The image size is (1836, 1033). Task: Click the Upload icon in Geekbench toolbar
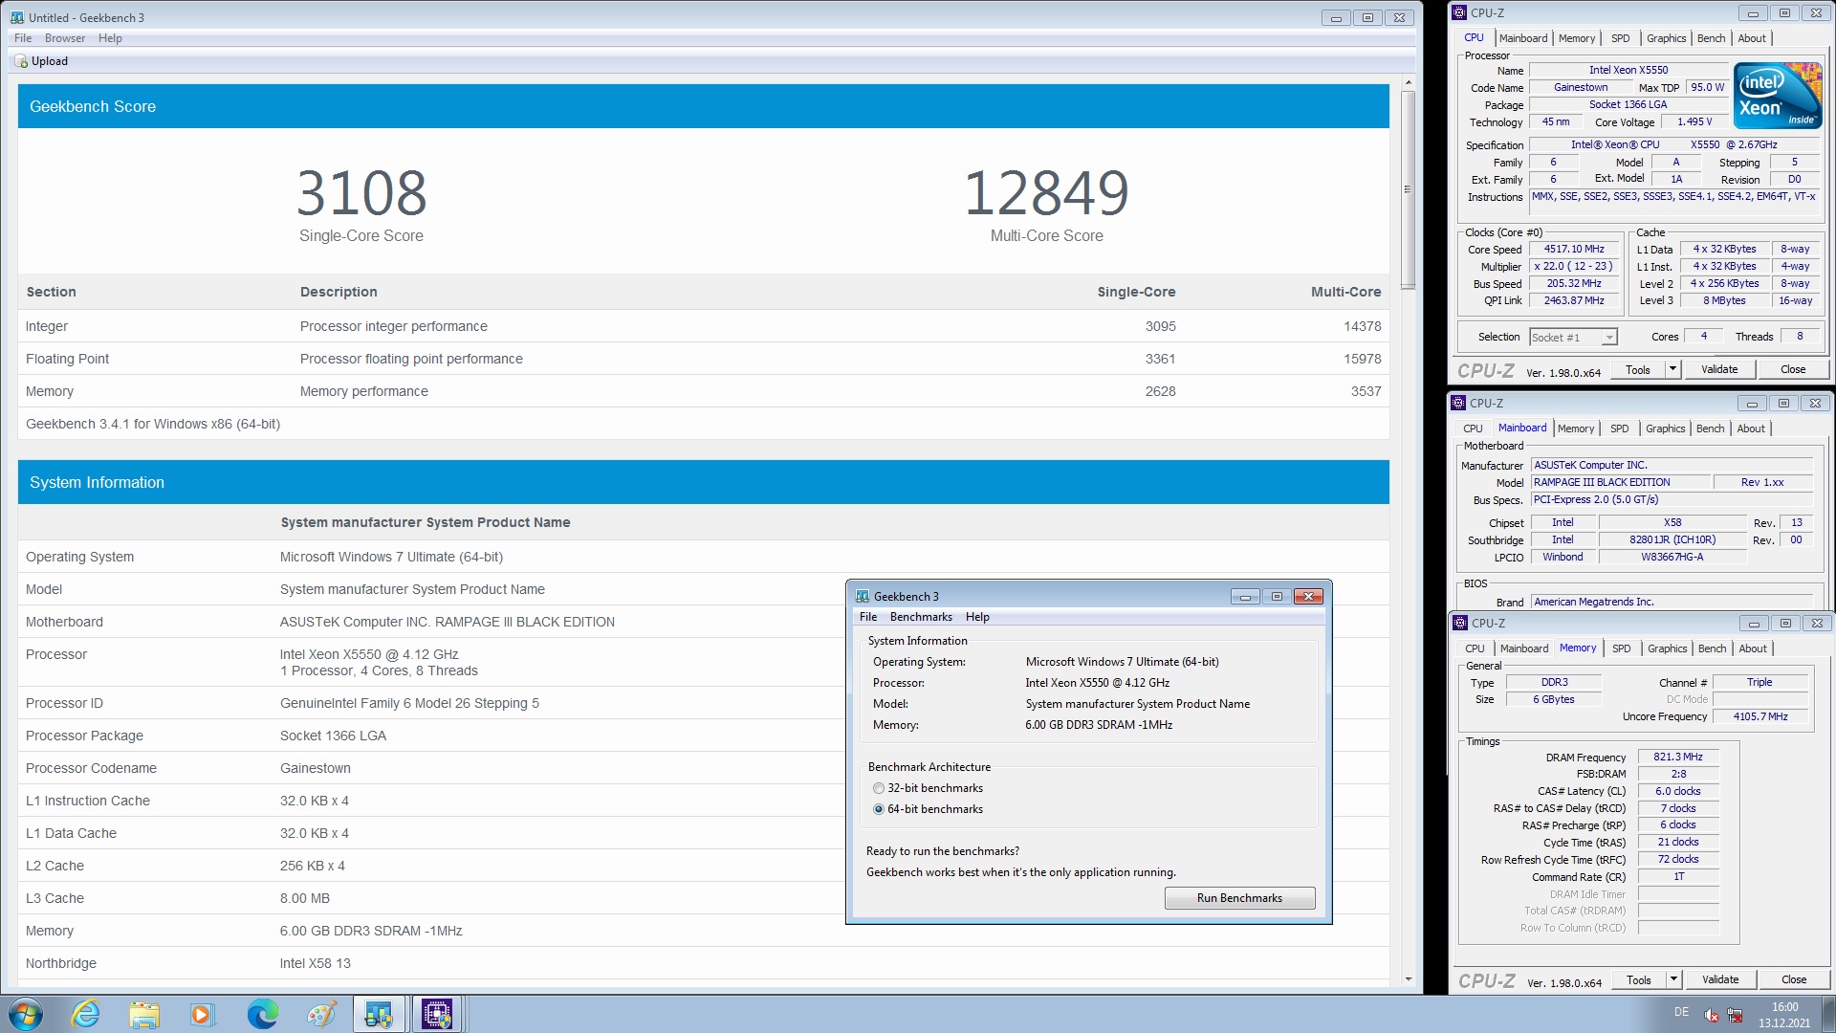(x=22, y=61)
